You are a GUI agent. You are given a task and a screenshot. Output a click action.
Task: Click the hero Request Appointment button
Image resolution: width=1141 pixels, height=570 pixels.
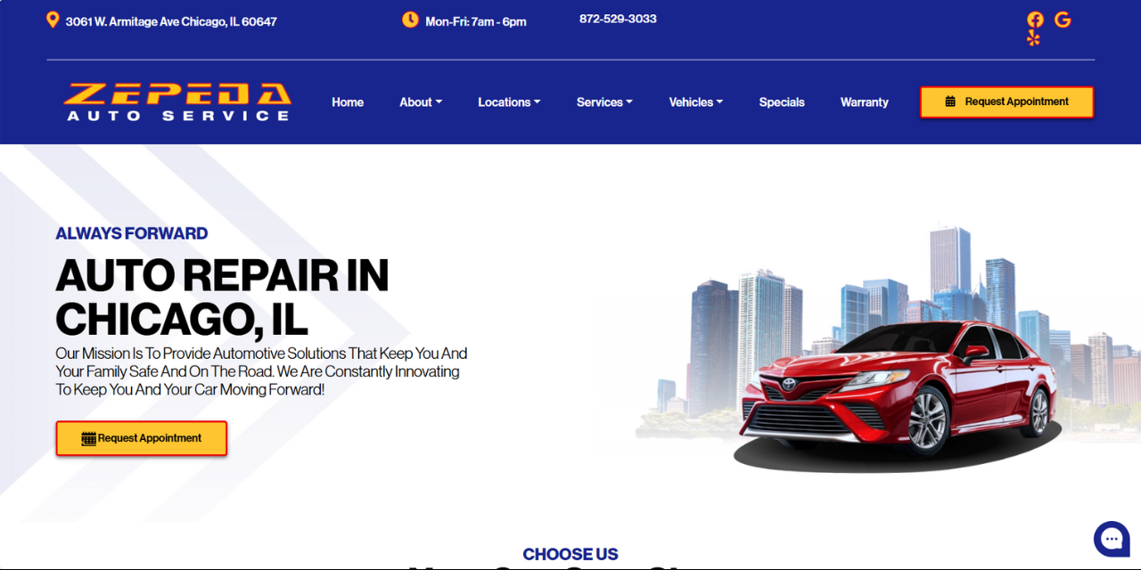point(141,437)
